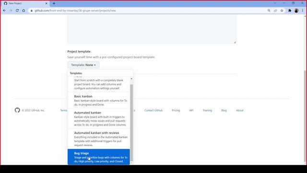
Task: Go forward in browser history
Action: 11,11
